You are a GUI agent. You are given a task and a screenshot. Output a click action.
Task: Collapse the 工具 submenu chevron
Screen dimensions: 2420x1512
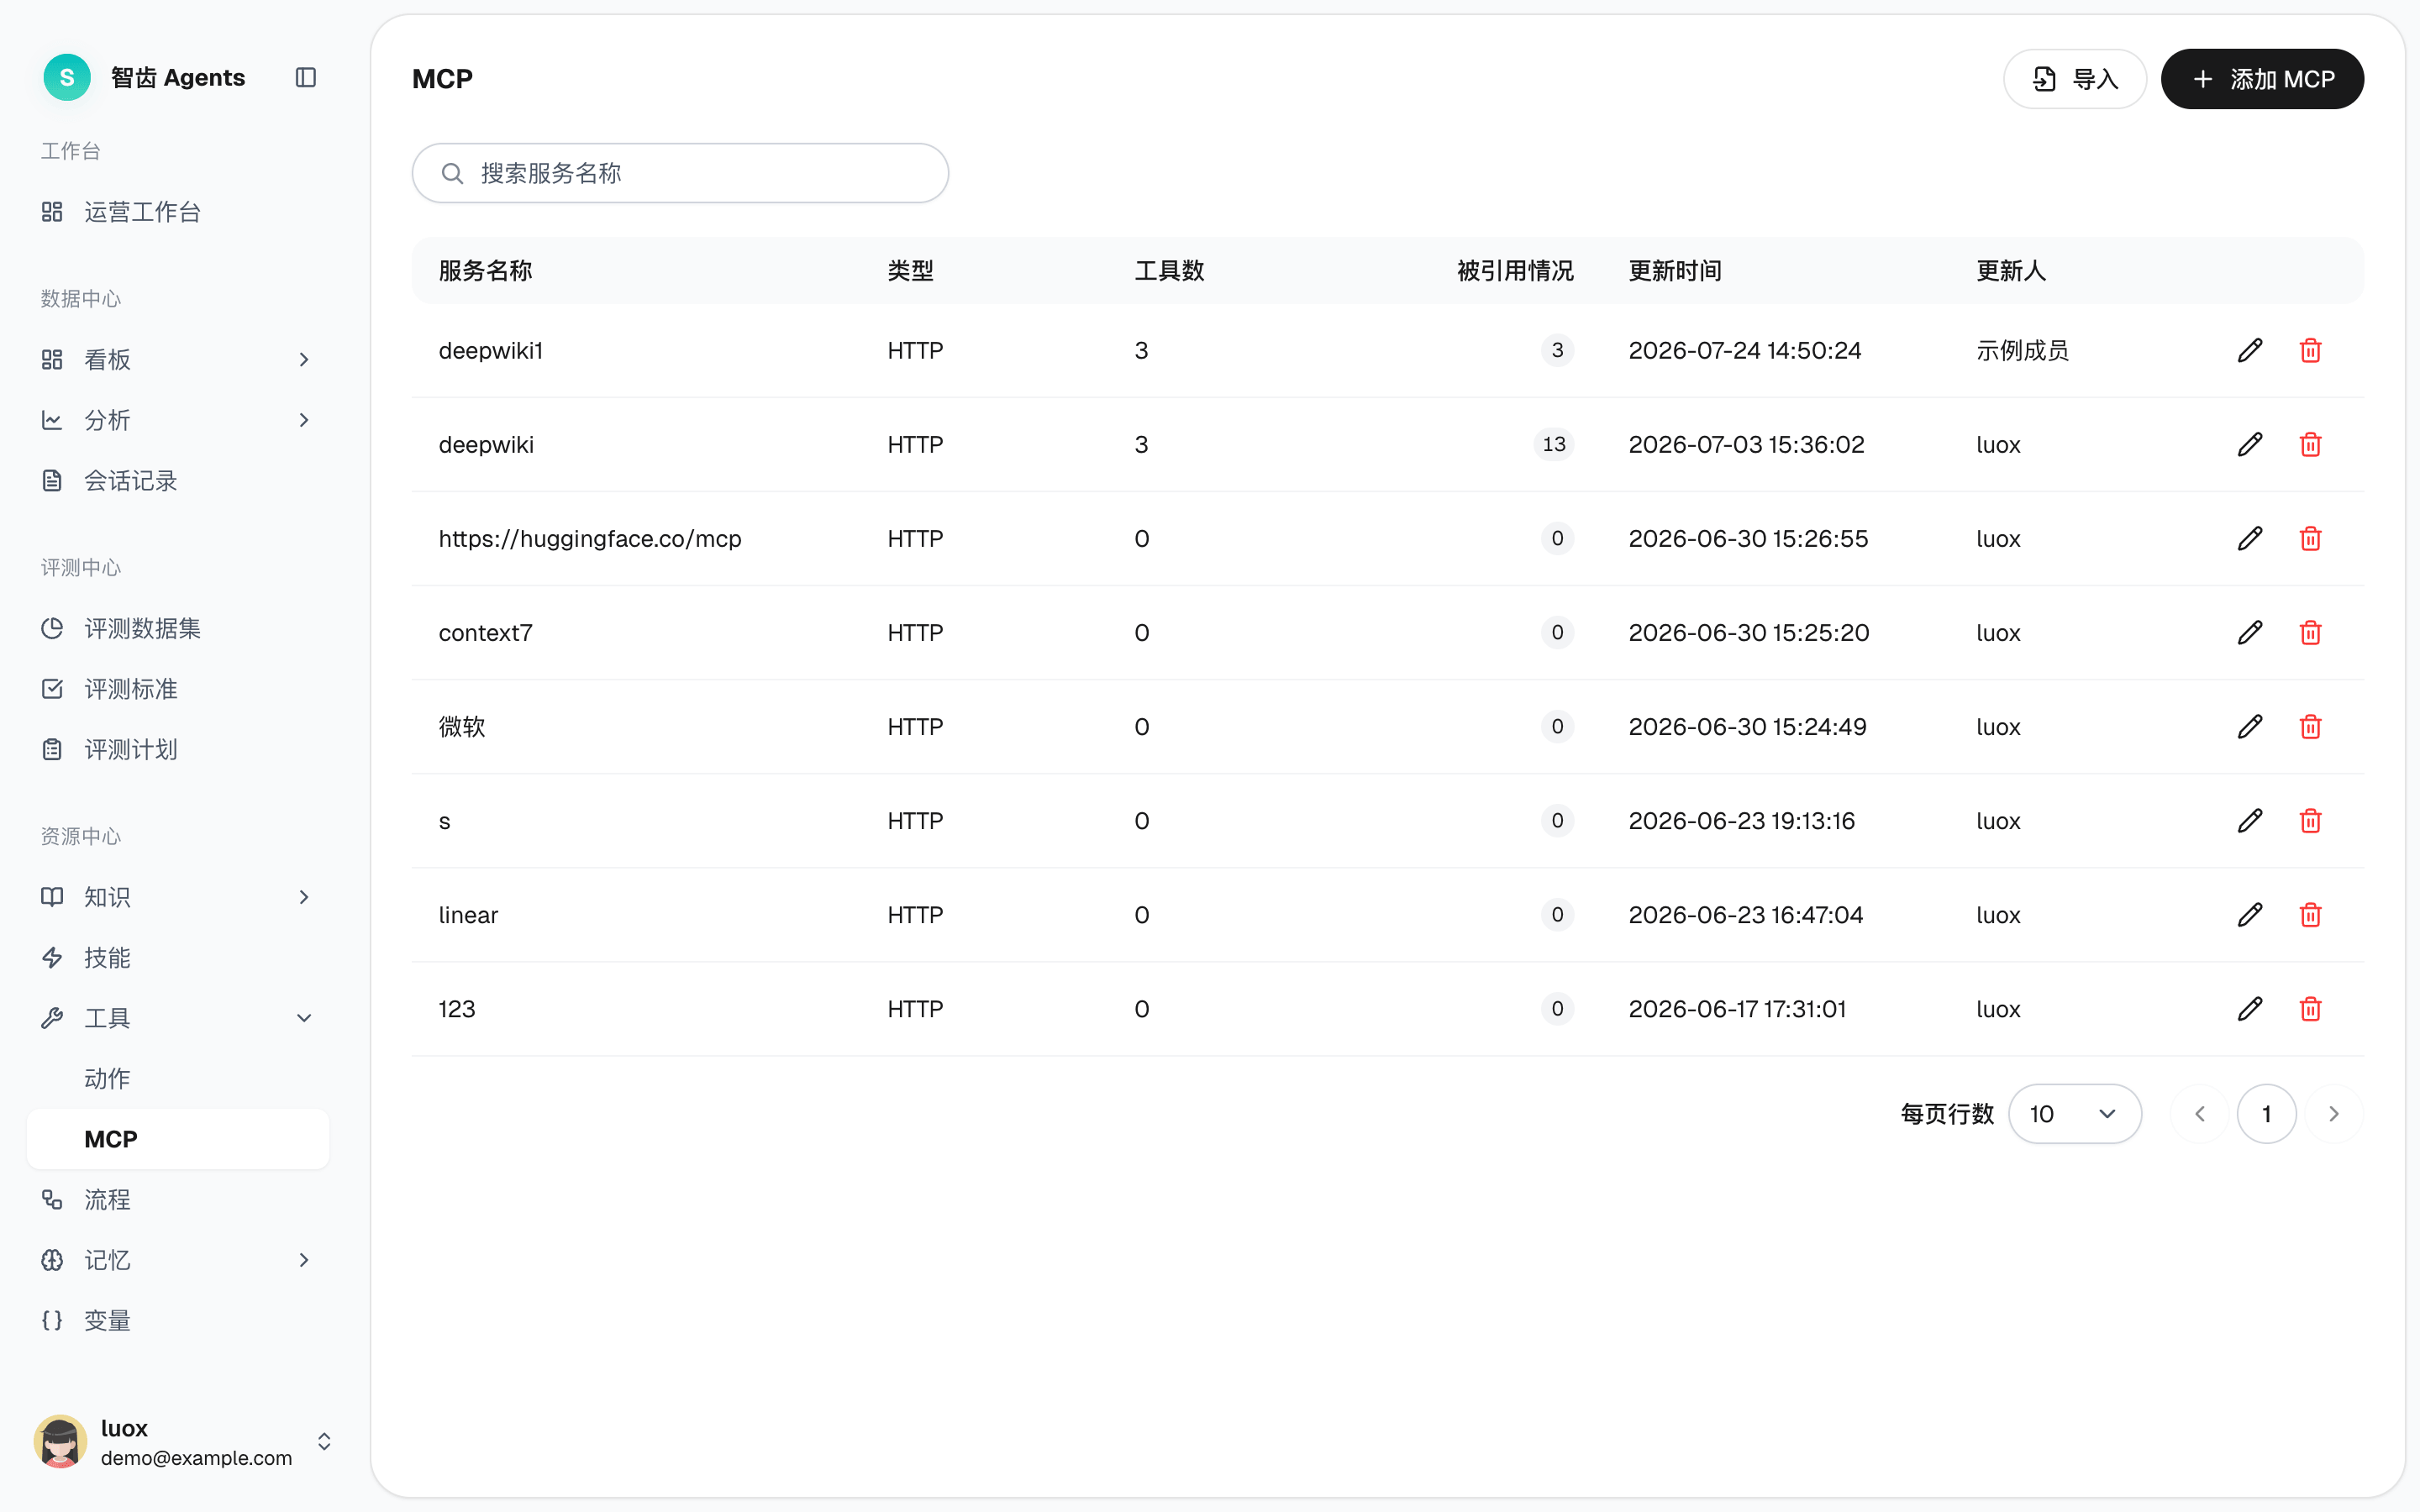tap(304, 1018)
